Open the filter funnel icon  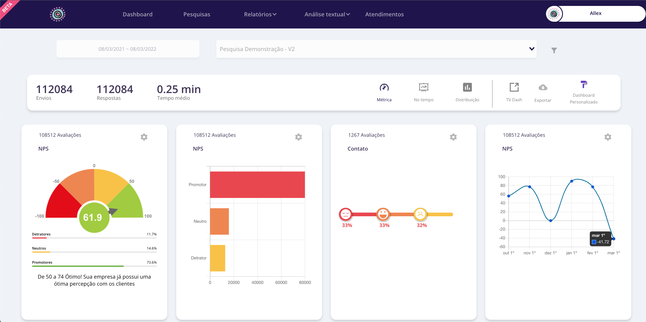coord(554,50)
